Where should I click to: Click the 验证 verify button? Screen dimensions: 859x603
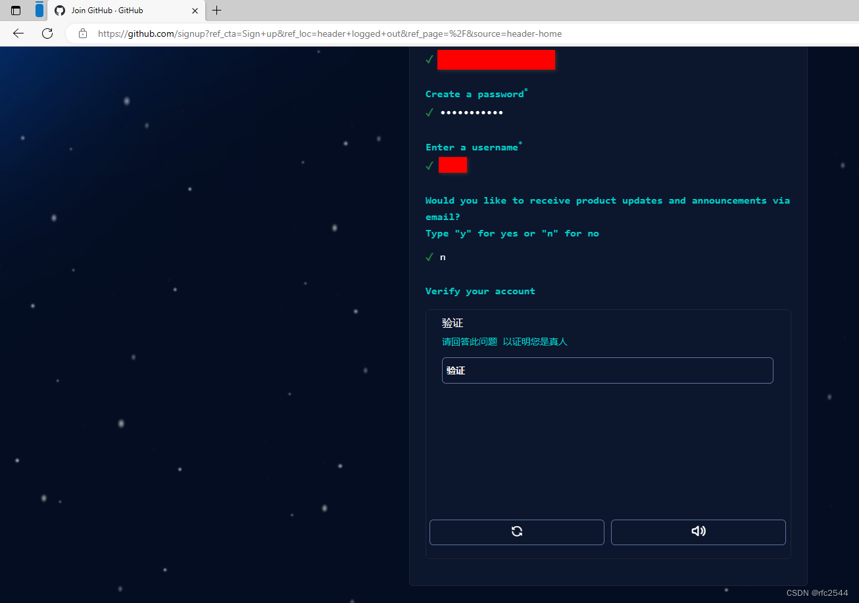coord(608,370)
